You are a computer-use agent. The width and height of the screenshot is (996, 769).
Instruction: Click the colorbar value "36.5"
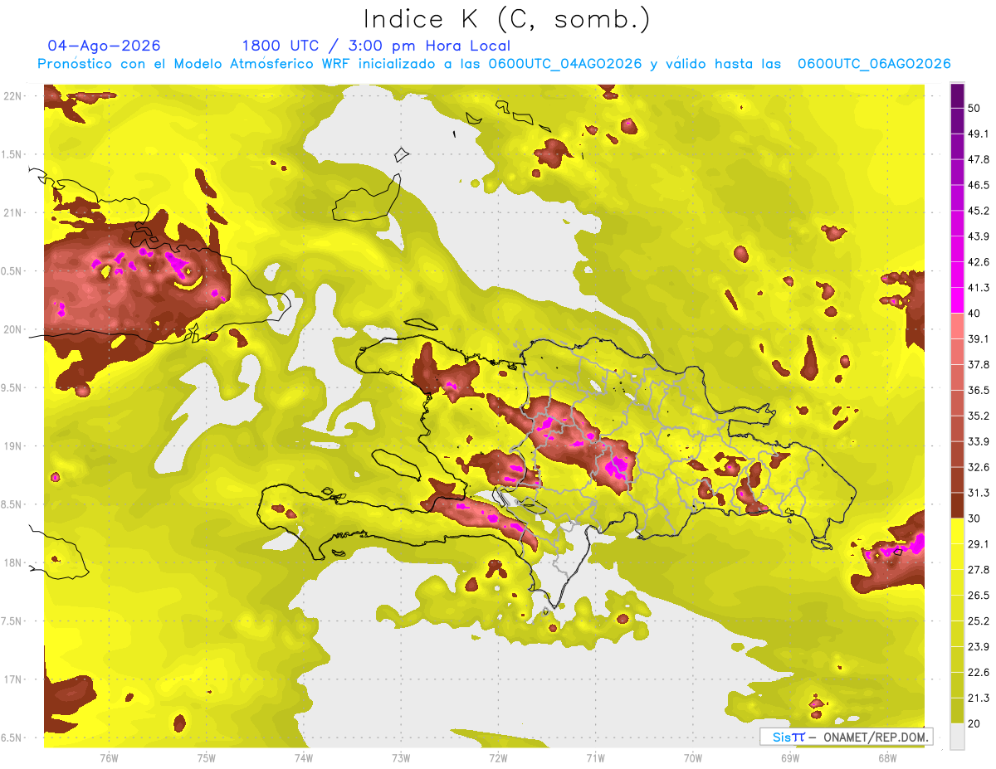[979, 390]
